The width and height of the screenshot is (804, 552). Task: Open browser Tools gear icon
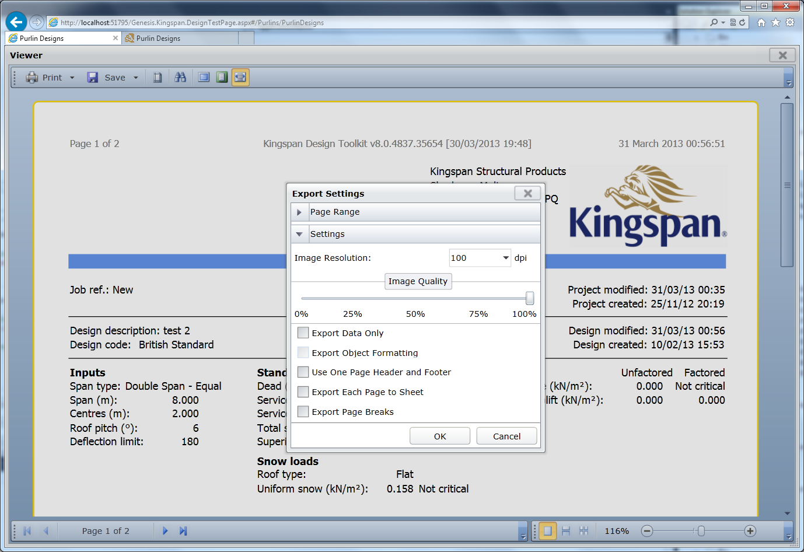(x=790, y=22)
